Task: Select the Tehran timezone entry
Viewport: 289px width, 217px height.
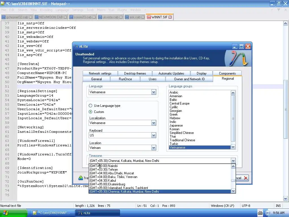Action: coord(160,170)
